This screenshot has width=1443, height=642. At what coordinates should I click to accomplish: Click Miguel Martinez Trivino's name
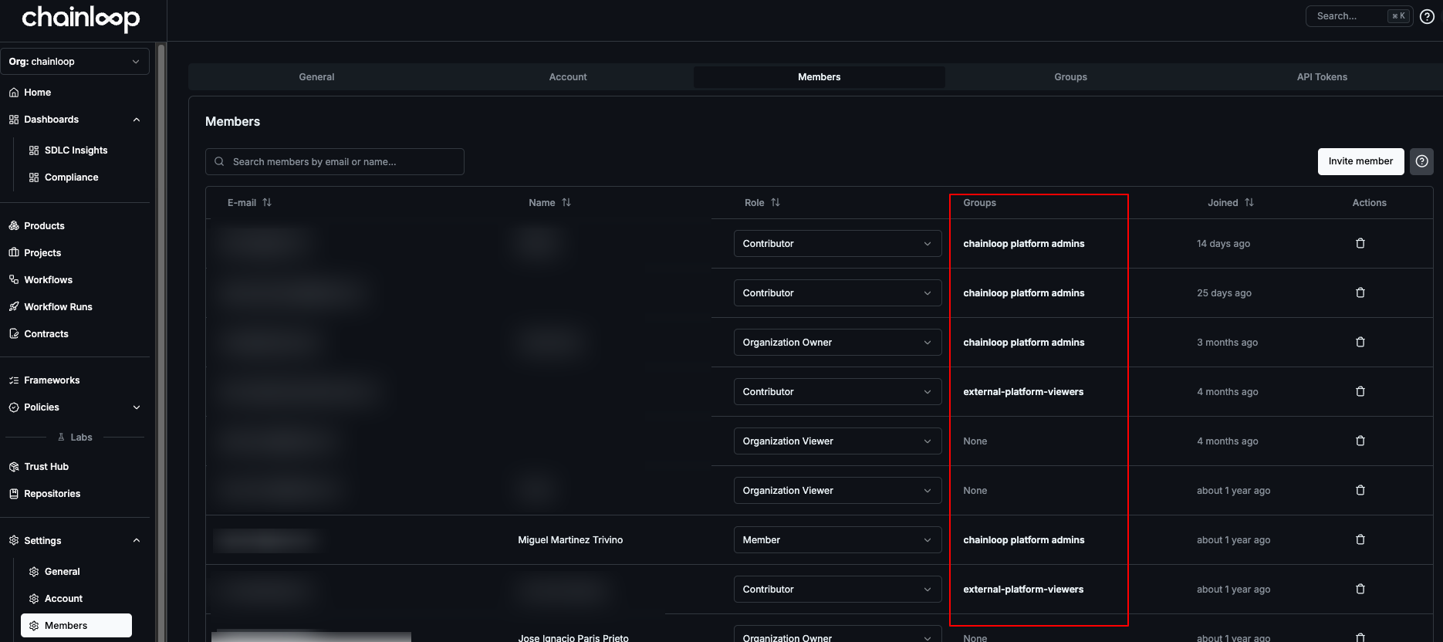pyautogui.click(x=570, y=539)
